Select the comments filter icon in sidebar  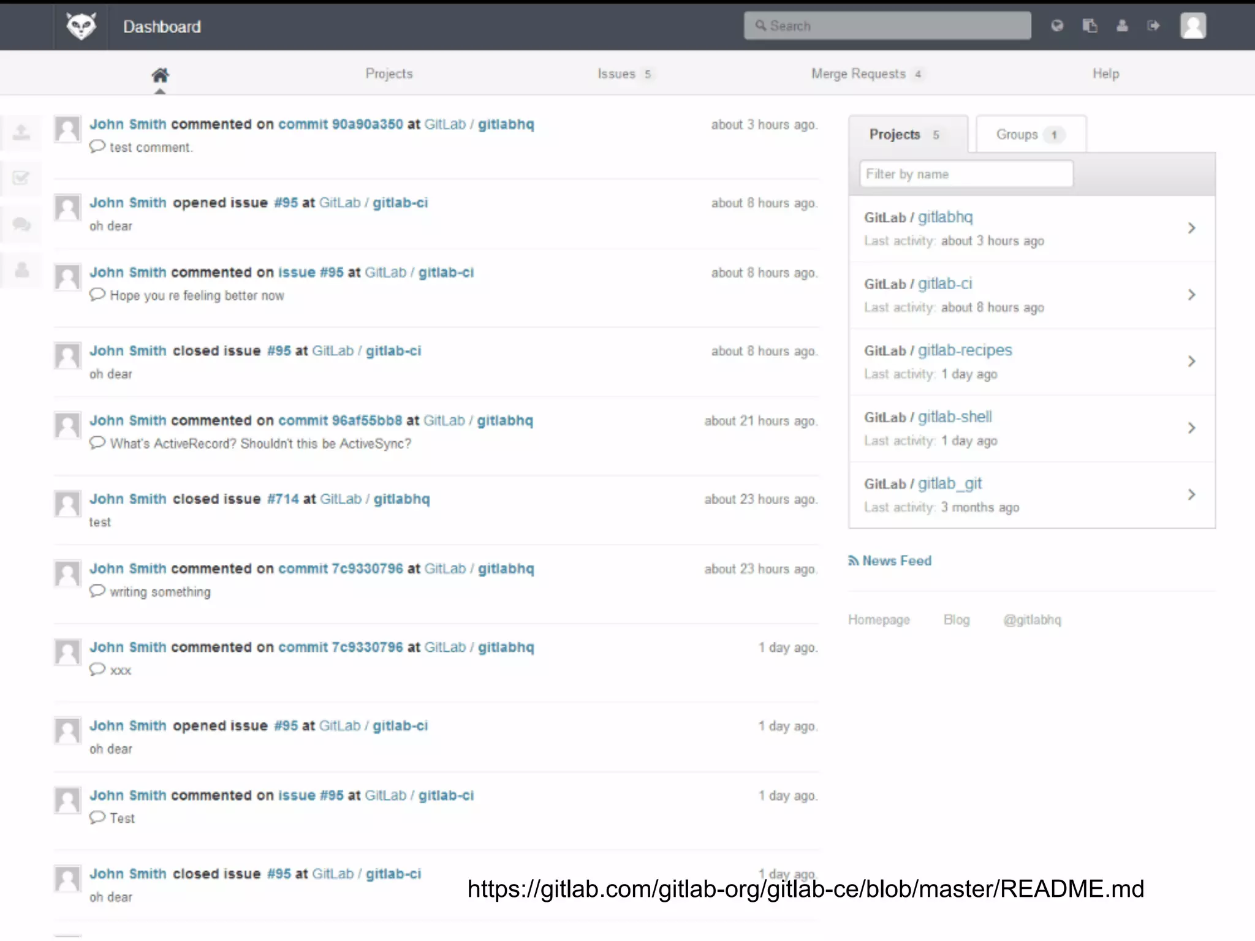(21, 224)
